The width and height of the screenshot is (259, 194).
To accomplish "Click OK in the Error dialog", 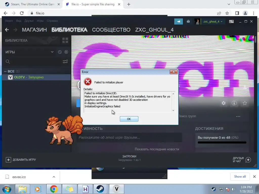I will (129, 119).
